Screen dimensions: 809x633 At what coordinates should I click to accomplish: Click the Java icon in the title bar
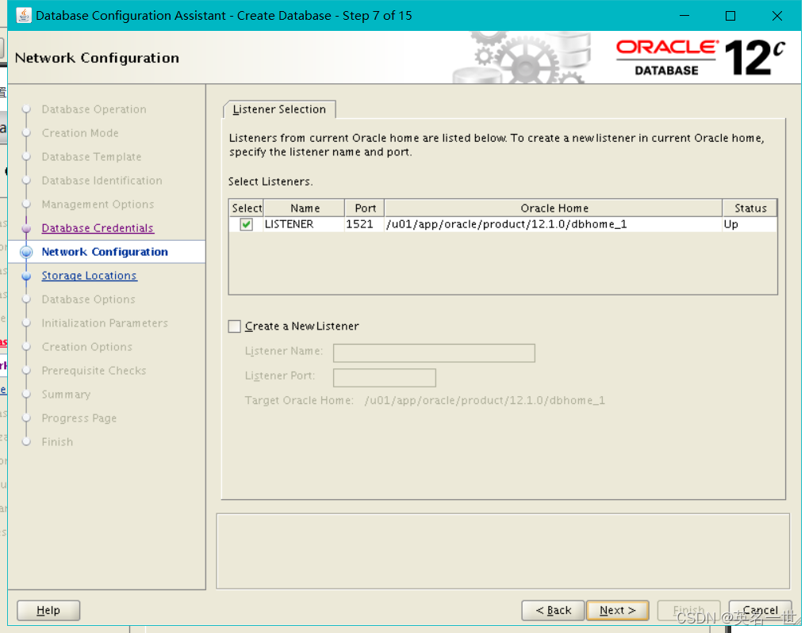click(23, 16)
